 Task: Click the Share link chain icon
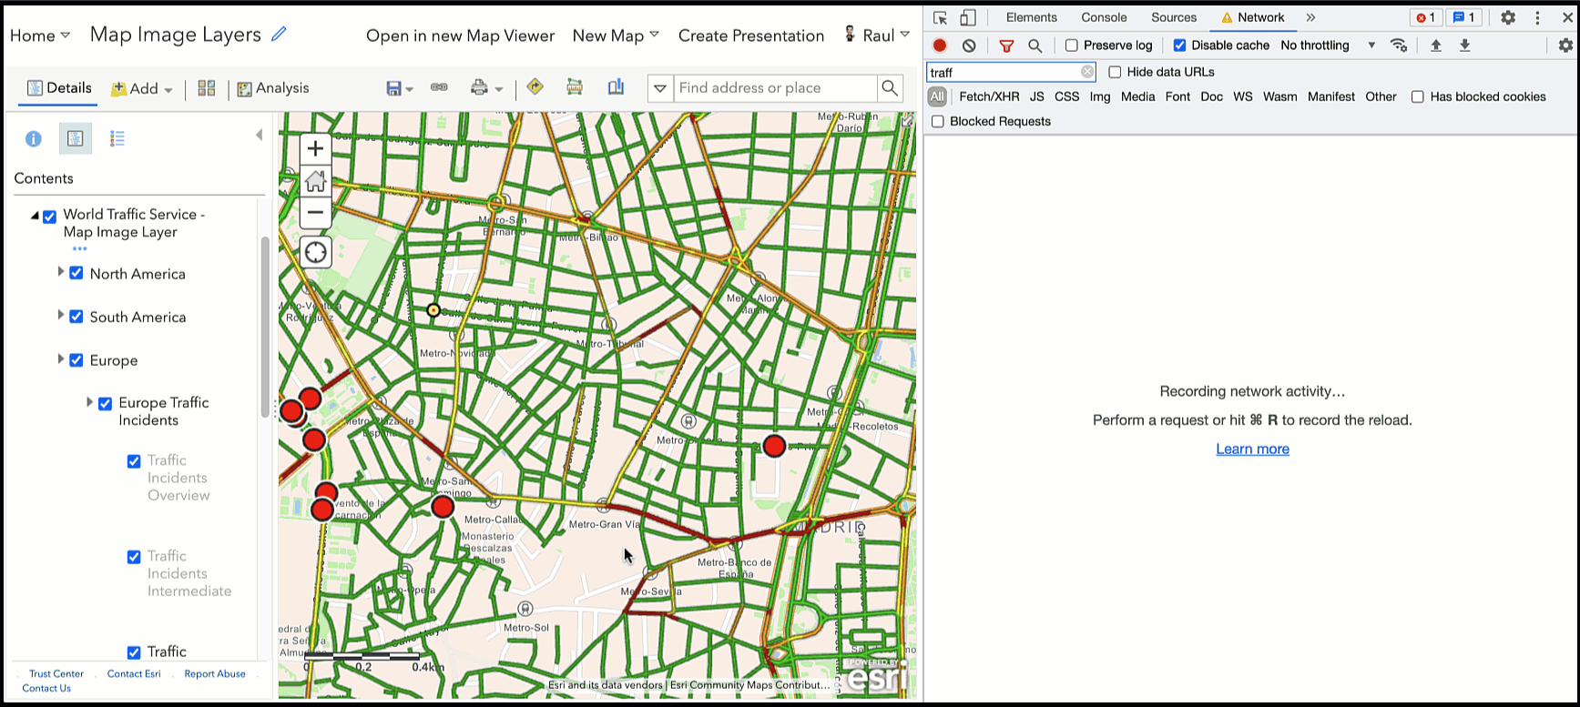coord(439,87)
